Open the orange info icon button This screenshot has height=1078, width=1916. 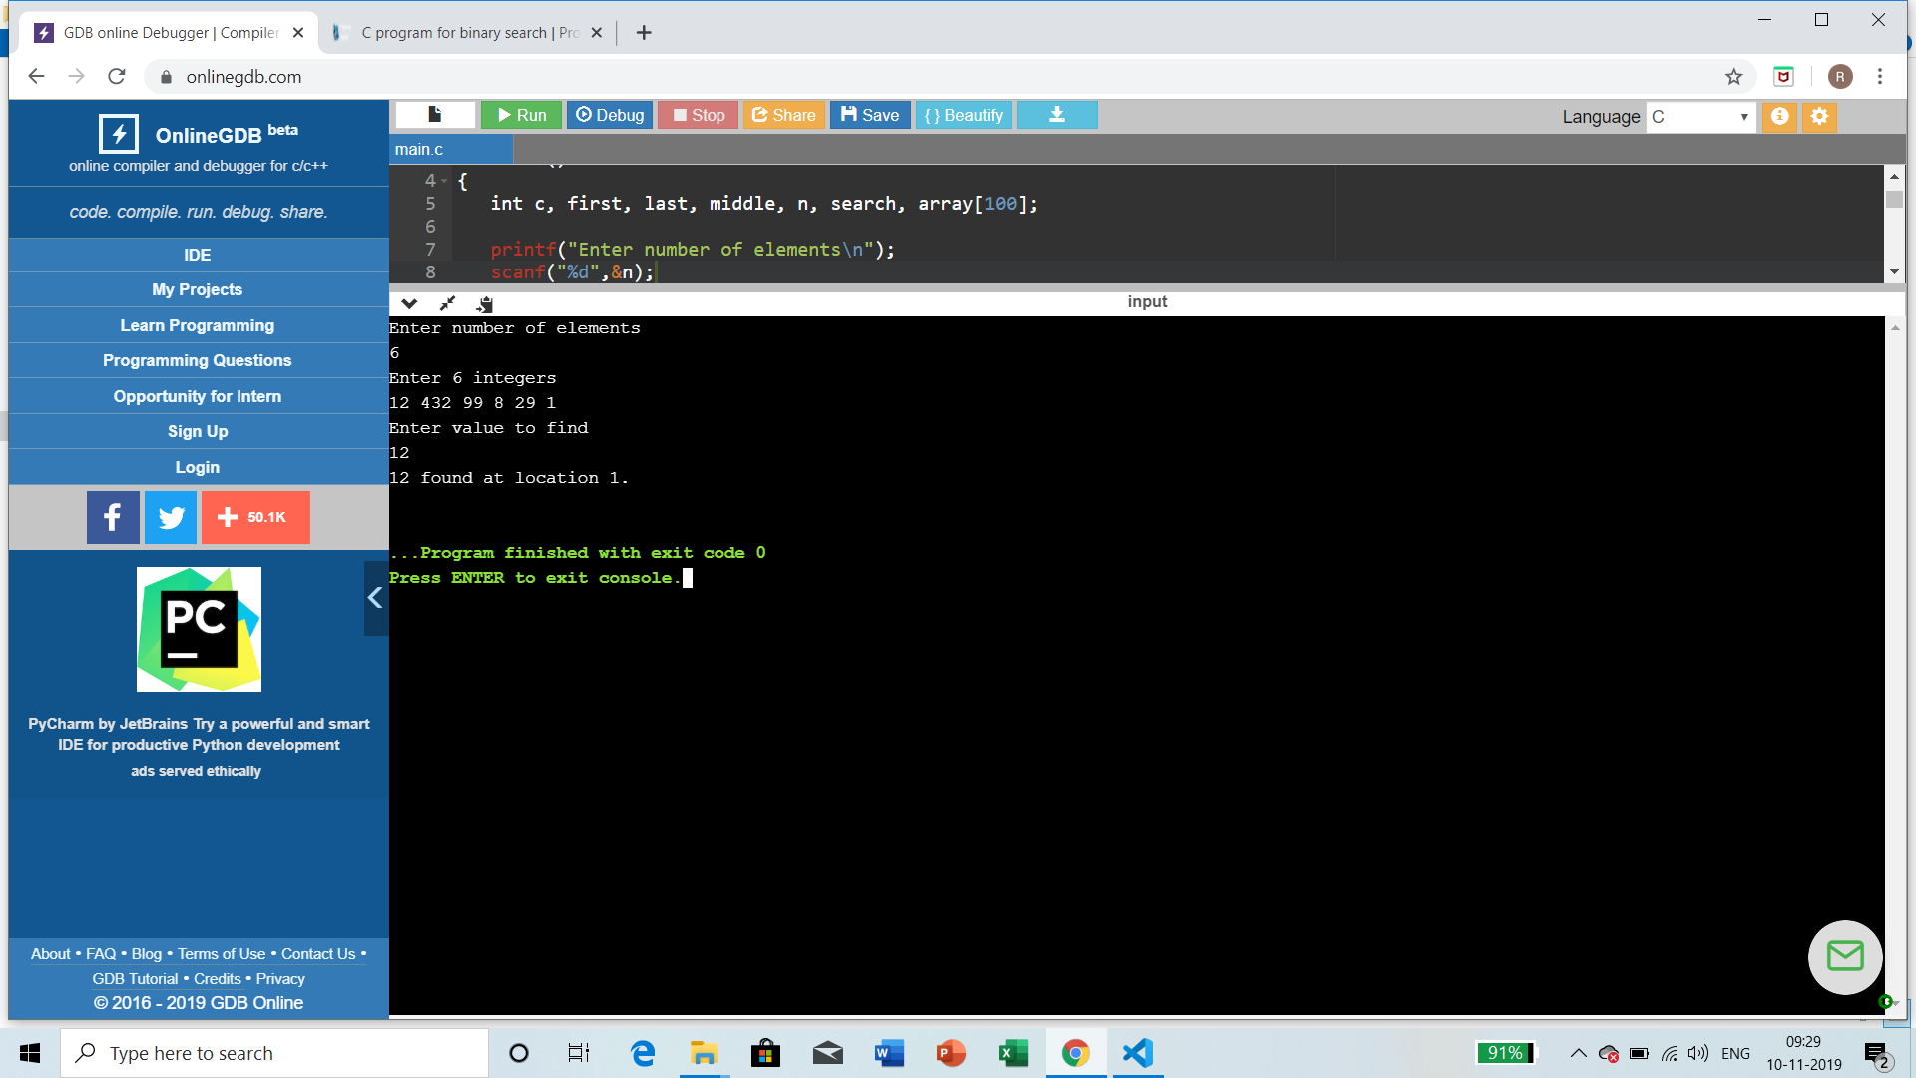1779,116
